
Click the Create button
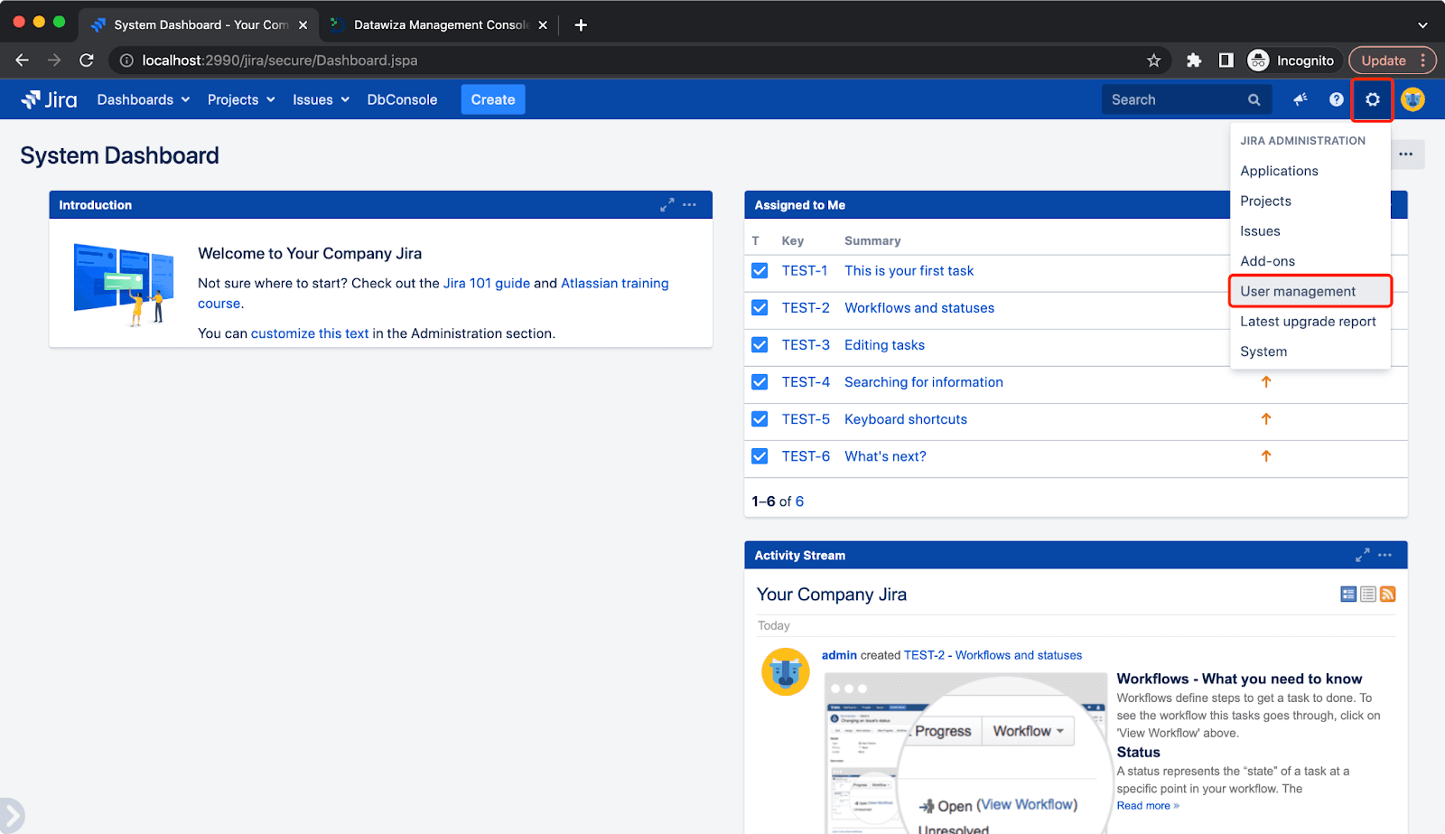click(493, 99)
